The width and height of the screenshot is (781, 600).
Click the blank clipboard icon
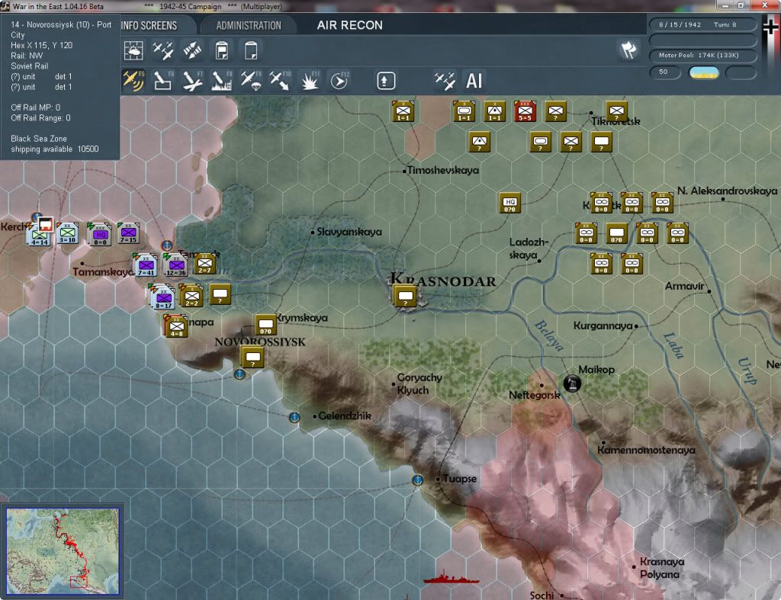tap(251, 50)
